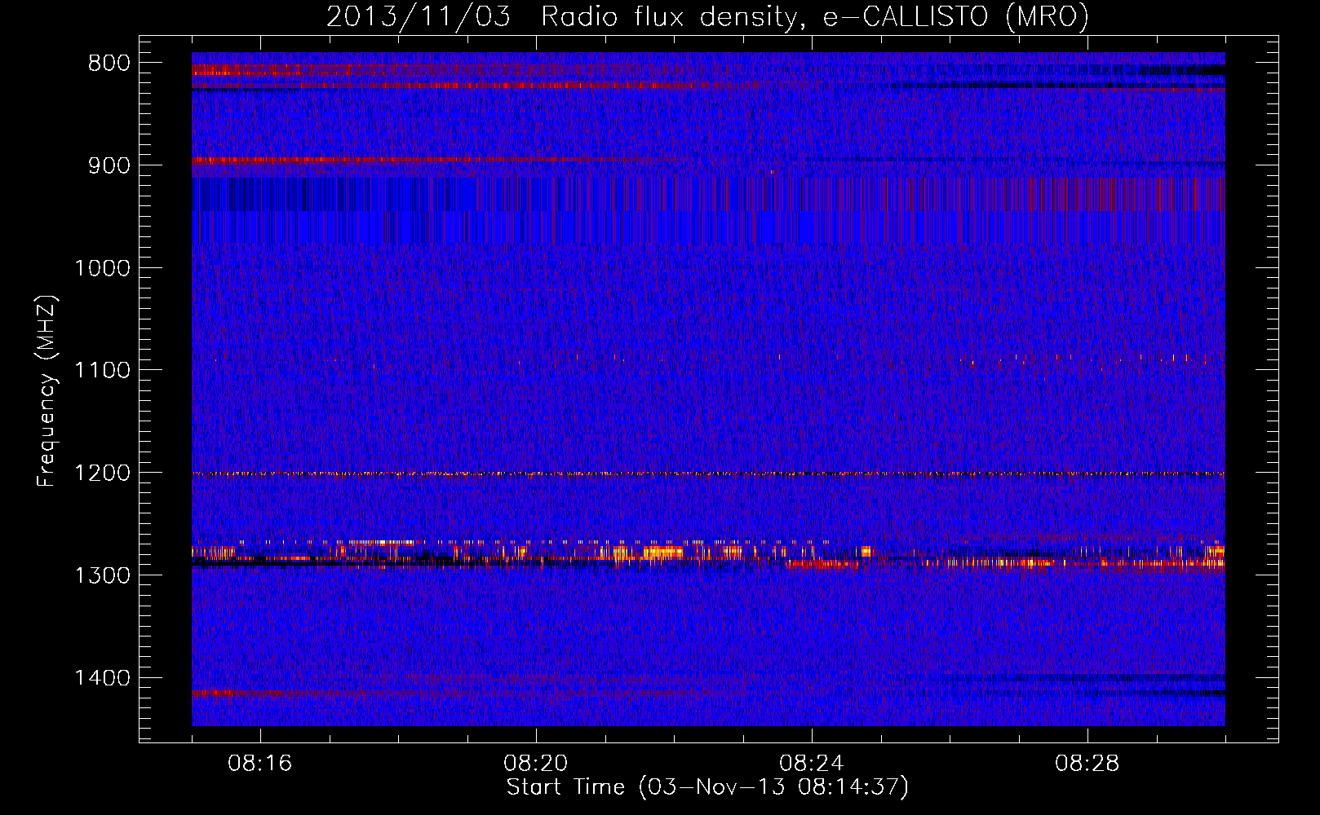Click the 08:16 time tick label
The width and height of the screenshot is (1320, 815).
tap(260, 764)
